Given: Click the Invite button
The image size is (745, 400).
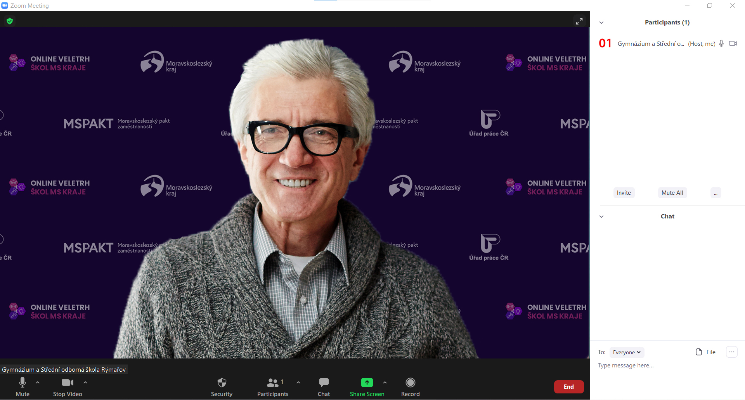Looking at the screenshot, I should 624,193.
